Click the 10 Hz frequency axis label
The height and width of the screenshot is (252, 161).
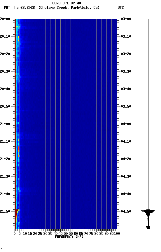(25, 234)
